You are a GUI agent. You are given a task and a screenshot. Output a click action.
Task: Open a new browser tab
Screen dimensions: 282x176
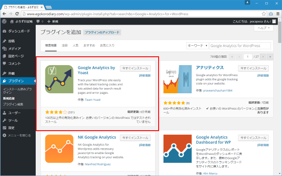click(x=49, y=7)
